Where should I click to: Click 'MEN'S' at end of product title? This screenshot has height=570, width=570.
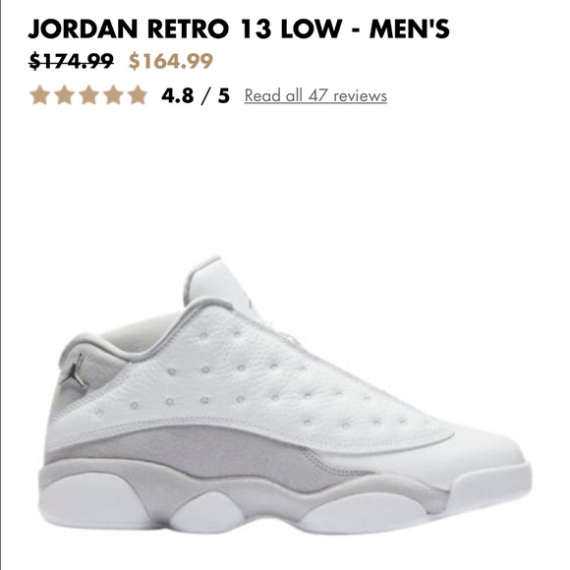[x=410, y=28]
